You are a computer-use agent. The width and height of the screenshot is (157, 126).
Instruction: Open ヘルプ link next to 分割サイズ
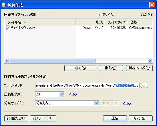pos(127,103)
